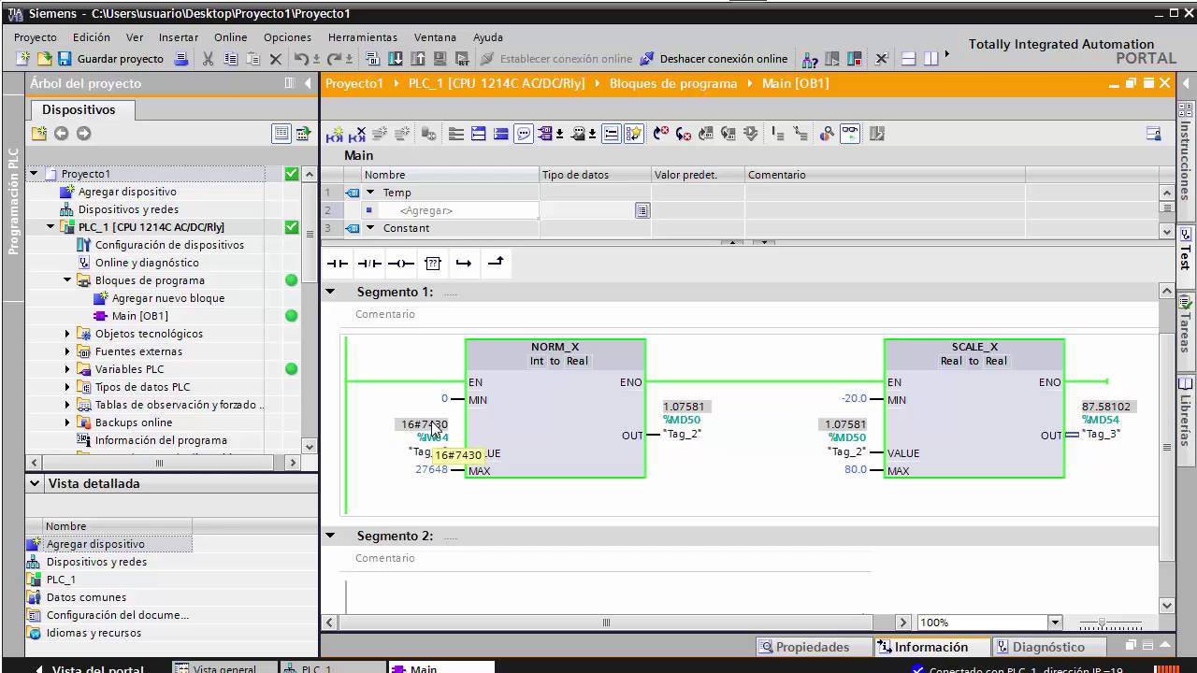Open the Edición menu

[x=92, y=37]
